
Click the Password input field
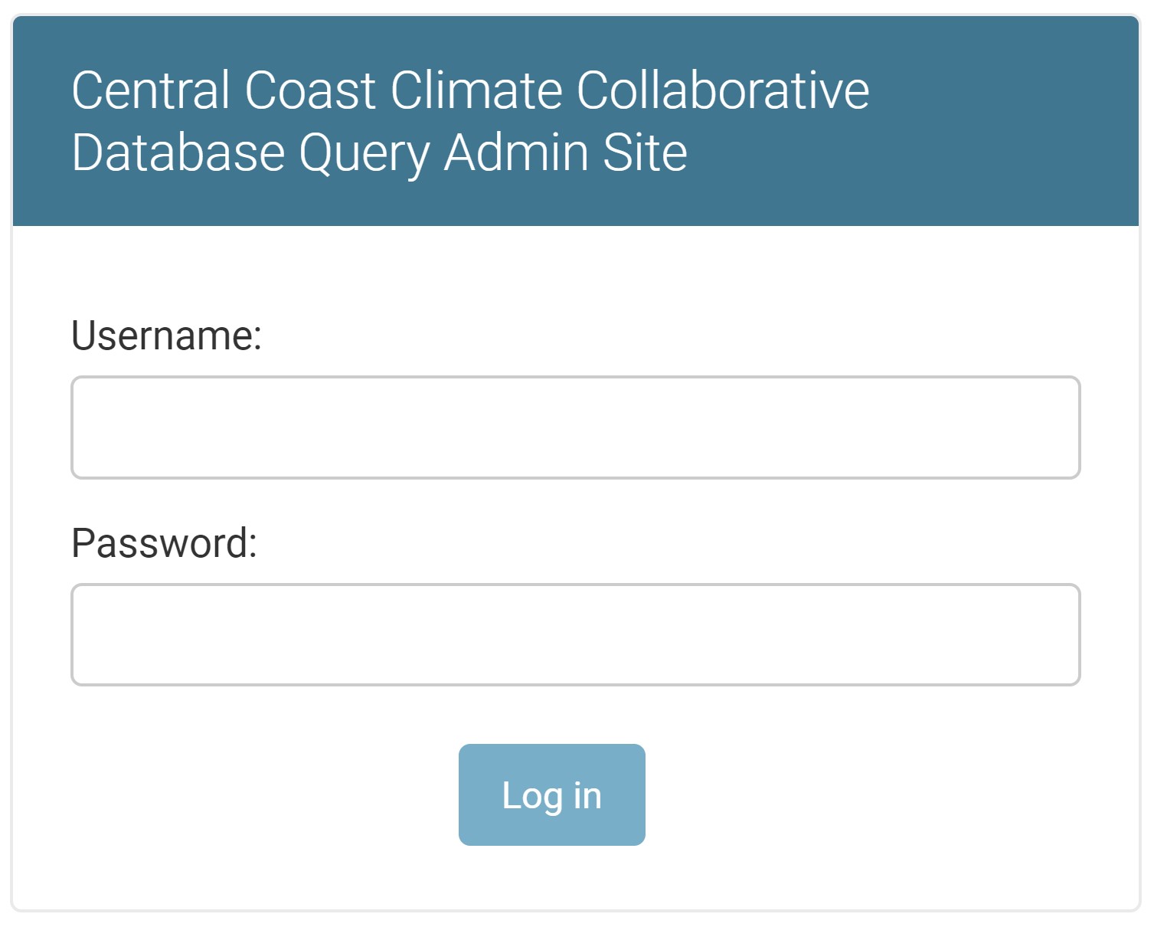coord(575,634)
